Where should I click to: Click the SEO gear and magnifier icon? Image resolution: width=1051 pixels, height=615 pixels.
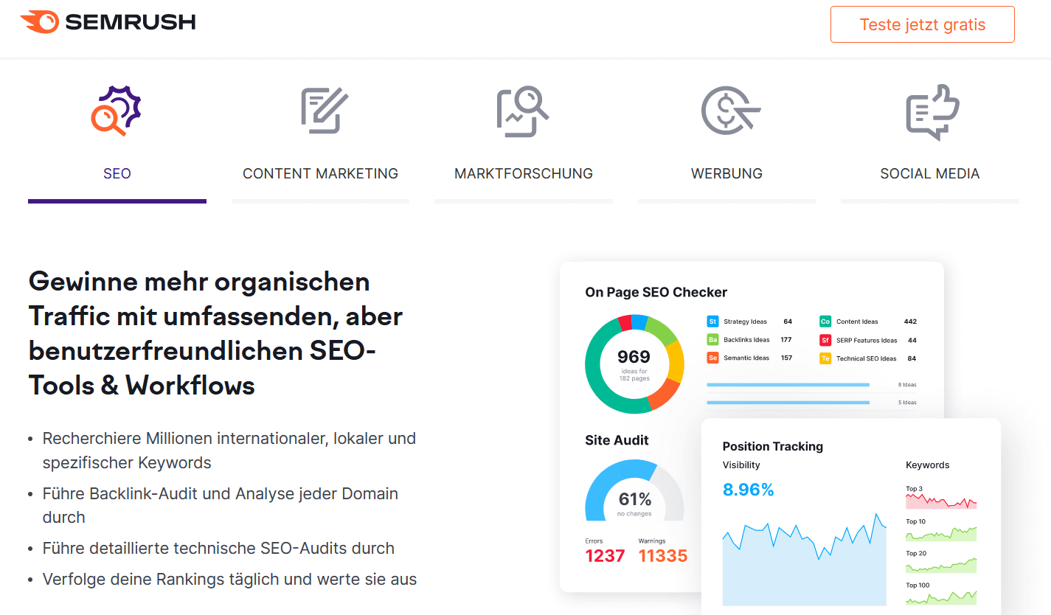(117, 111)
